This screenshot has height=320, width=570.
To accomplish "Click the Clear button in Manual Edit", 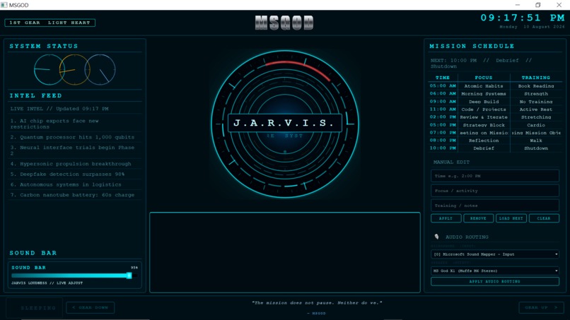I will [544, 218].
